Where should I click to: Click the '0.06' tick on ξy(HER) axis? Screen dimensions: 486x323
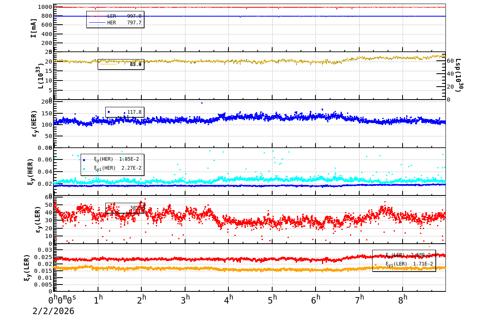coord(45,159)
